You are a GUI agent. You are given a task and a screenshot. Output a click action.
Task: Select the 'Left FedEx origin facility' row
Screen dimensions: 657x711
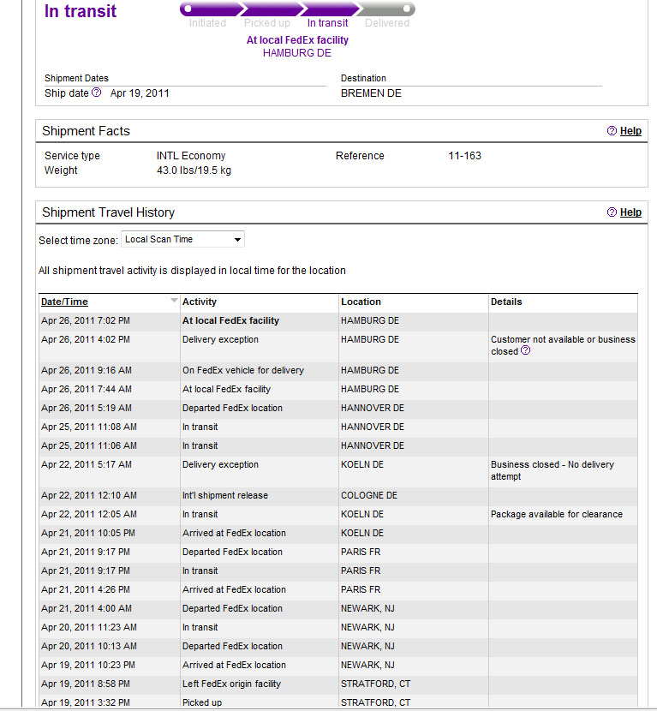231,684
